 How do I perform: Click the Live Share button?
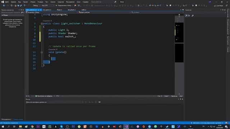tap(218, 6)
